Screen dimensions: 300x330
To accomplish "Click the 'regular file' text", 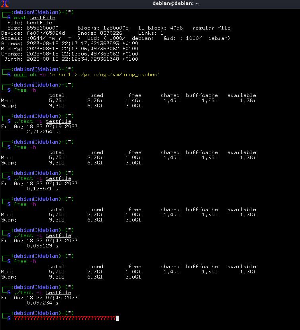I will pyautogui.click(x=211, y=28).
